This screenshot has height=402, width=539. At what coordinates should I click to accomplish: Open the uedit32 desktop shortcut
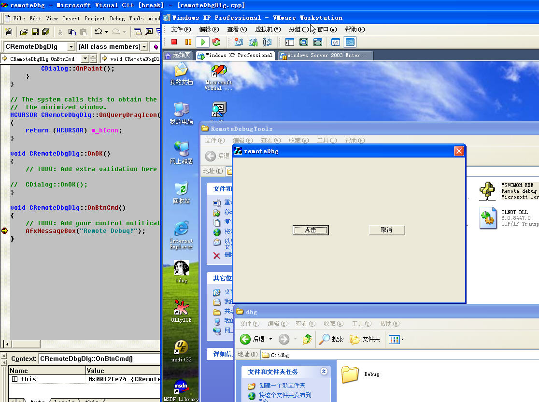point(181,351)
